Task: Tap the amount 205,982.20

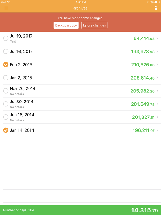Action: 142,91
